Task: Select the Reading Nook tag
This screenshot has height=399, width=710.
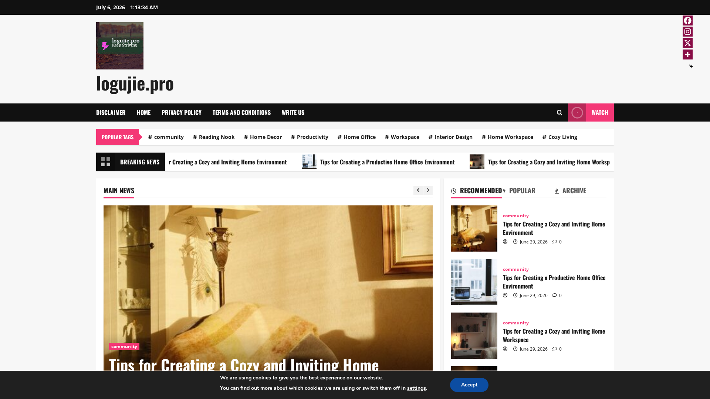Action: [x=214, y=137]
